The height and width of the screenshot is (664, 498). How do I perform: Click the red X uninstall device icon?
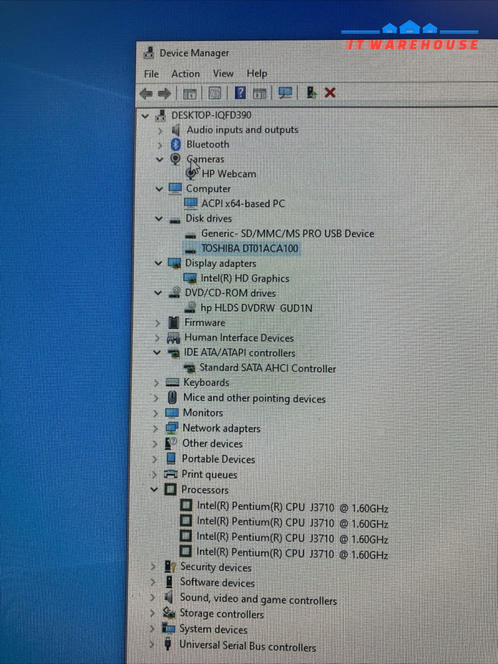point(330,93)
